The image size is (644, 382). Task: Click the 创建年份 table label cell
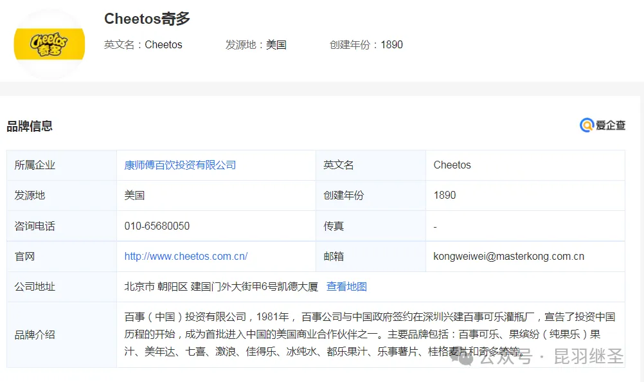[371, 196]
